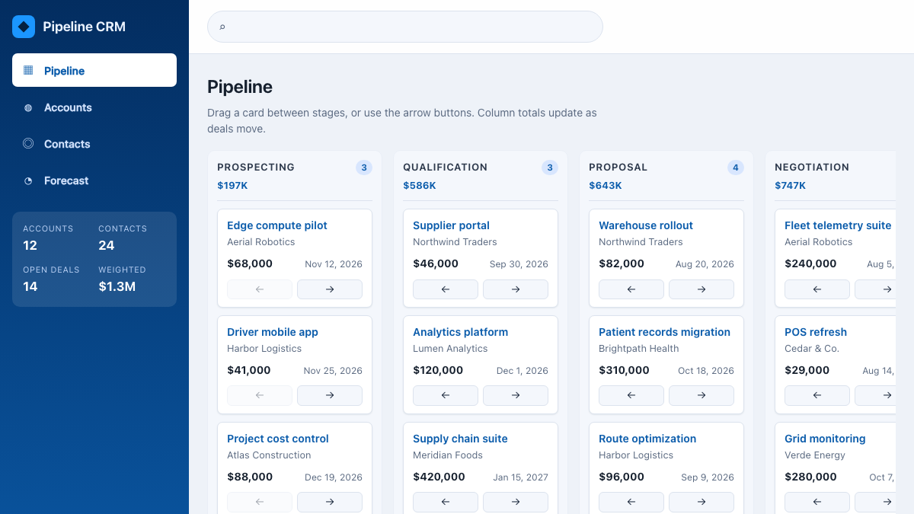Viewport: 914px width, 514px height.
Task: Open the POS refresh deal
Action: pos(816,332)
